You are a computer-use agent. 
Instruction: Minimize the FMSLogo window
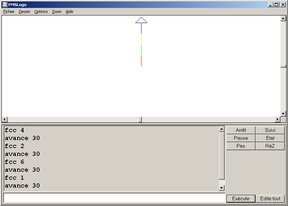[x=270, y=5]
